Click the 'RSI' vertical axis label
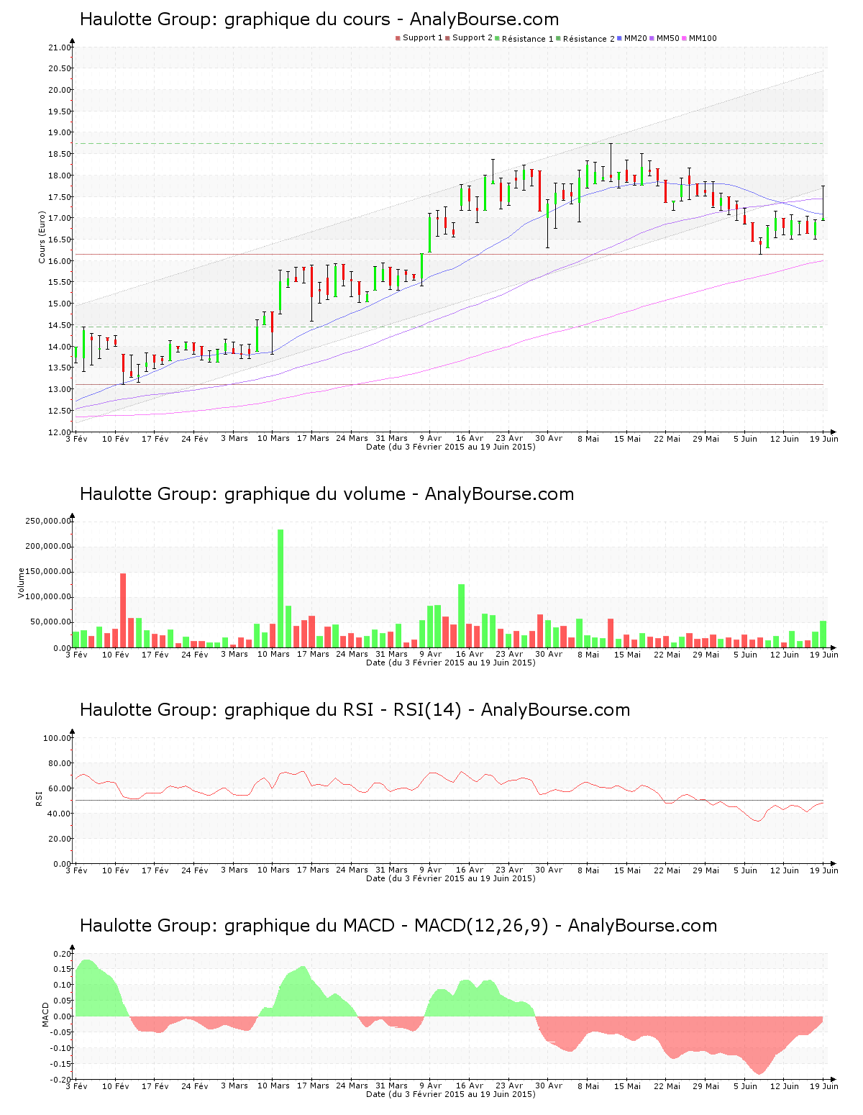Image resolution: width=863 pixels, height=1115 pixels. click(39, 798)
